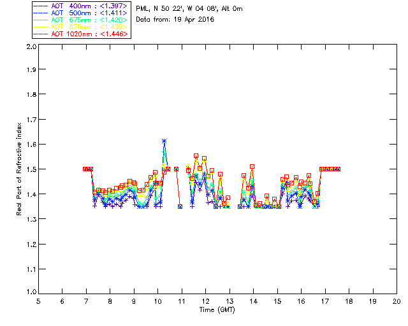Click the 'Data from: 19 Apr 2016' text

[x=175, y=20]
